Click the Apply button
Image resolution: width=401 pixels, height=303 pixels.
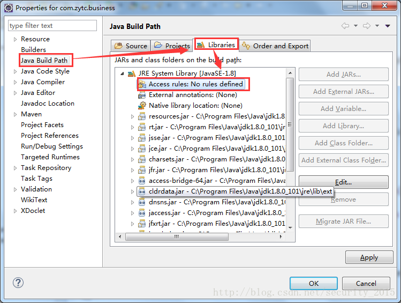tap(369, 257)
